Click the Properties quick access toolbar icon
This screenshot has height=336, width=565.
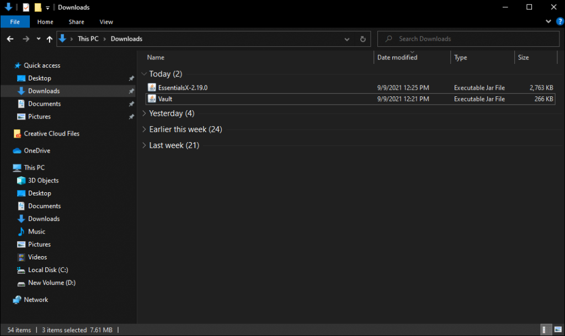pyautogui.click(x=26, y=7)
